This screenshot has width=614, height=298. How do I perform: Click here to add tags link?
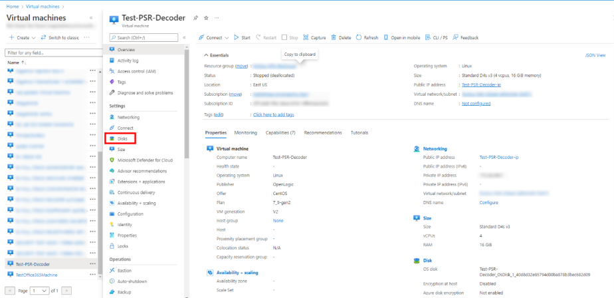(x=273, y=114)
